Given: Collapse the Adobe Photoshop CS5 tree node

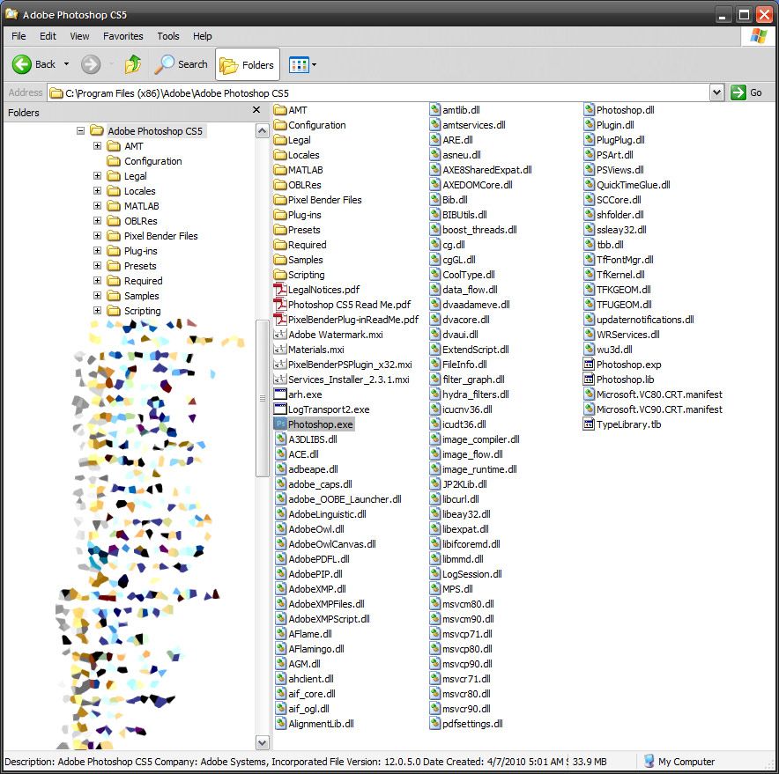Looking at the screenshot, I should pos(80,131).
